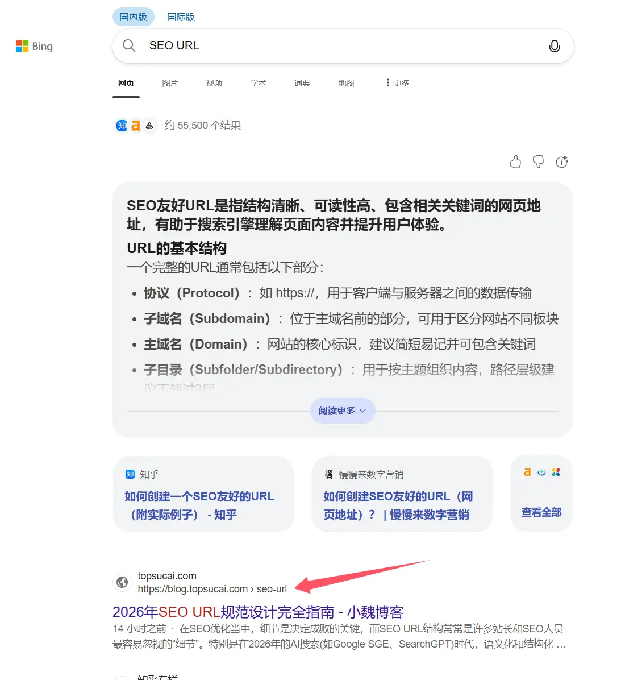The width and height of the screenshot is (625, 680).
Task: Click the orange 'a' icon in 查看全部 card
Action: (527, 472)
